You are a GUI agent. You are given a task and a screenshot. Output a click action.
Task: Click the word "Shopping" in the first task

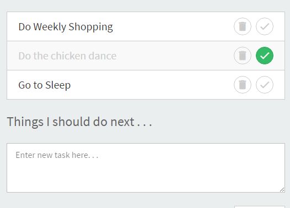point(90,27)
